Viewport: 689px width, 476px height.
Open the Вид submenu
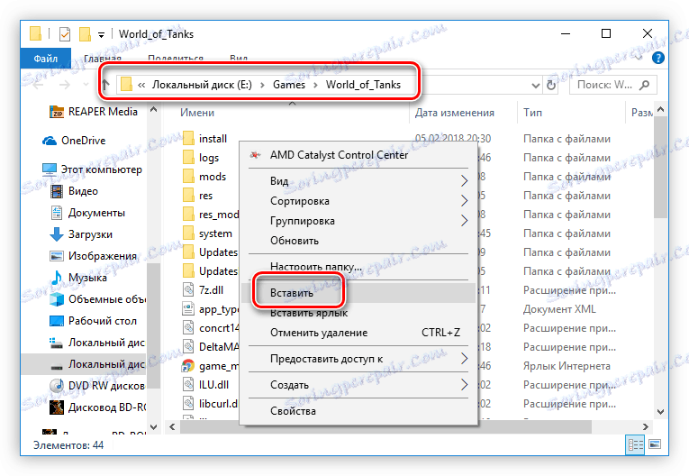click(358, 181)
